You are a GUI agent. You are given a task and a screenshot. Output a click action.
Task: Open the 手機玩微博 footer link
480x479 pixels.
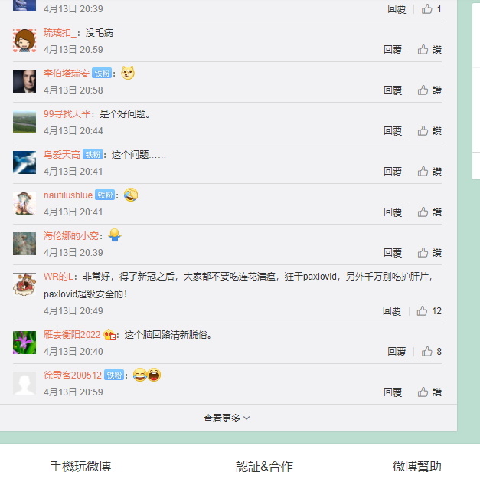(x=80, y=467)
